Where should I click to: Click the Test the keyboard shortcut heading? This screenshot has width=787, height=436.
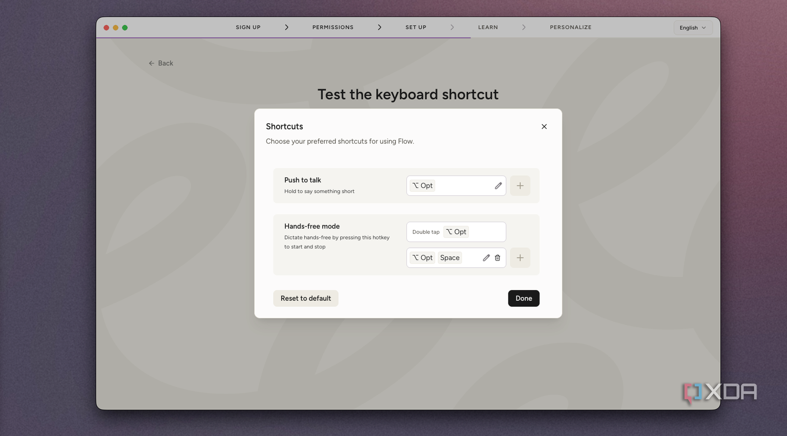[x=408, y=94]
